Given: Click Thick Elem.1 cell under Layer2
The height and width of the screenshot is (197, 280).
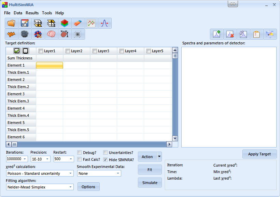Looking at the screenshot, I should pyautogui.click(x=76, y=72).
